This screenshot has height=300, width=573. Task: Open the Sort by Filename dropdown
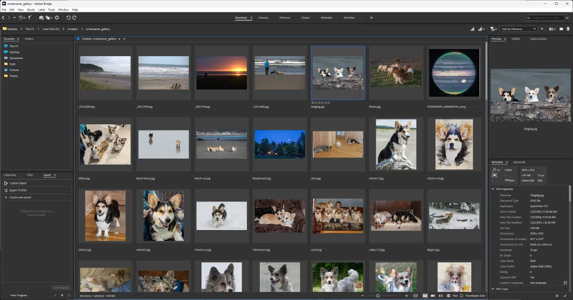point(518,29)
